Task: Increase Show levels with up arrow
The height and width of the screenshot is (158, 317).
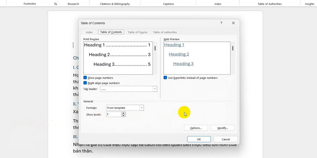Action: (124, 113)
